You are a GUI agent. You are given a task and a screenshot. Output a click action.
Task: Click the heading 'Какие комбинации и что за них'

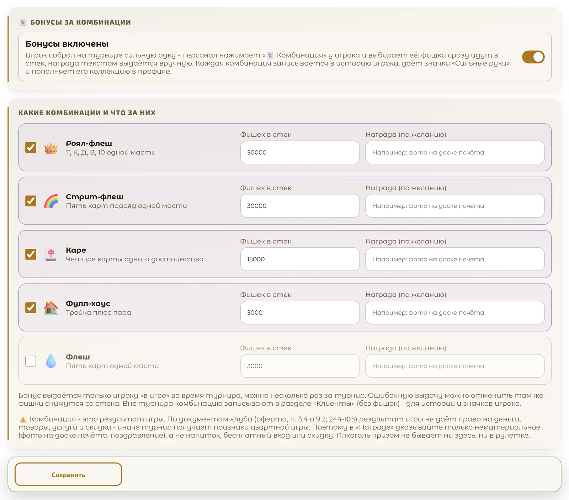point(87,113)
